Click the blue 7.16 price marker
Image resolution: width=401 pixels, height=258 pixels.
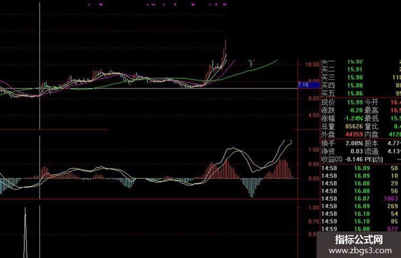pos(308,85)
